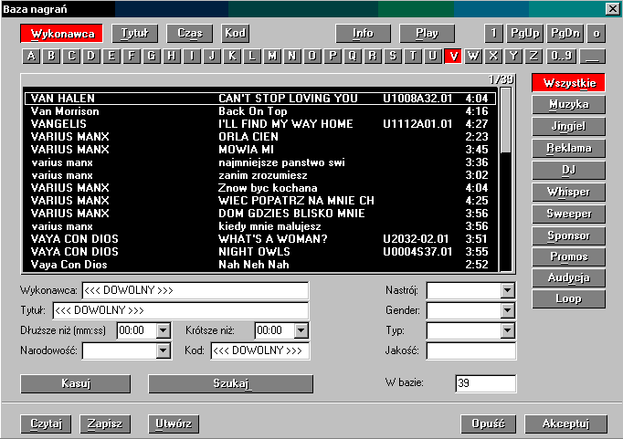623x439 pixels.
Task: Sort list by Tytuł
Action: (x=134, y=34)
